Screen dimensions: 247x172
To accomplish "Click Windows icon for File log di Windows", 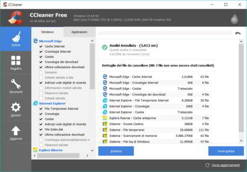I will pos(104,142).
